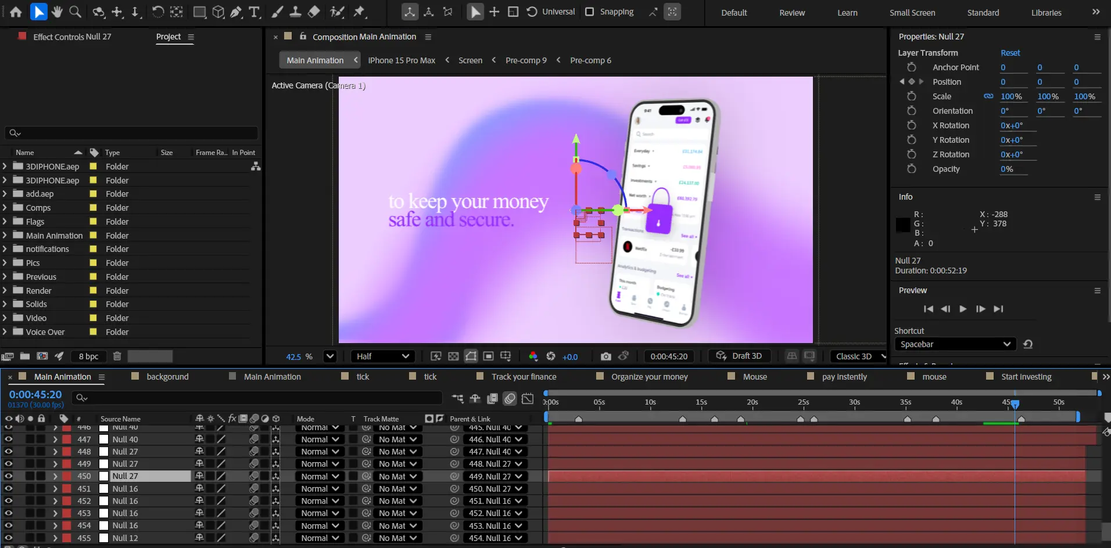The image size is (1111, 548).
Task: Switch to the Review workspace
Action: click(791, 13)
